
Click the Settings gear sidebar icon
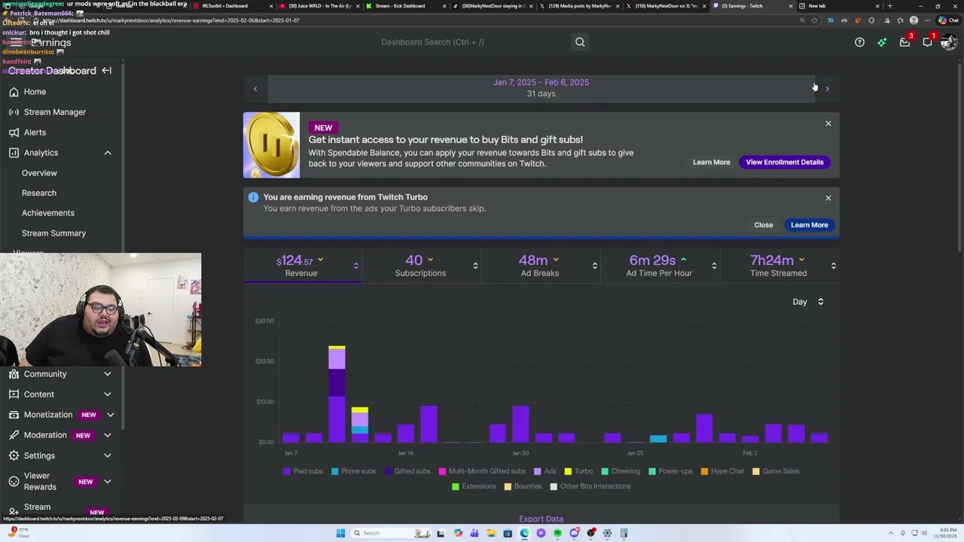tap(14, 455)
